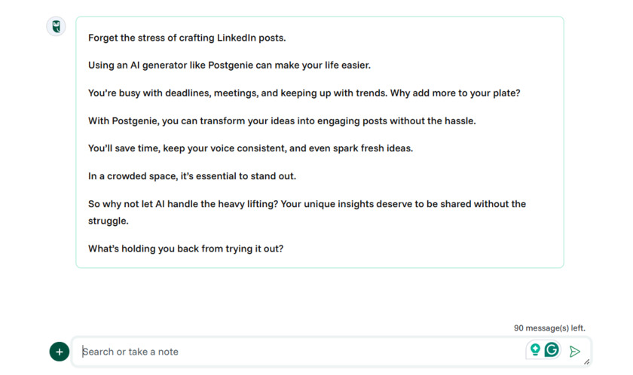
Task: Open the Grammarly G icon
Action: (552, 350)
